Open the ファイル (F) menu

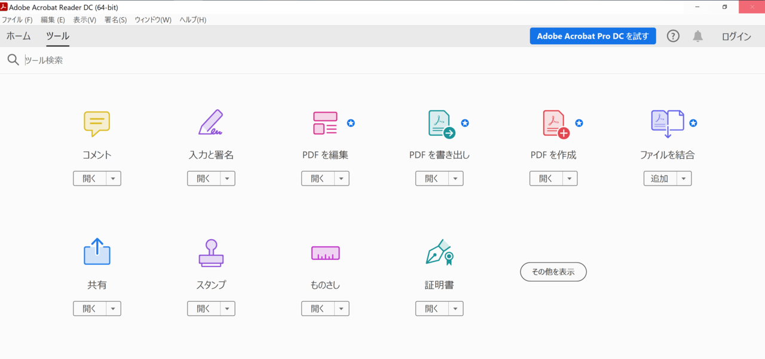[17, 20]
